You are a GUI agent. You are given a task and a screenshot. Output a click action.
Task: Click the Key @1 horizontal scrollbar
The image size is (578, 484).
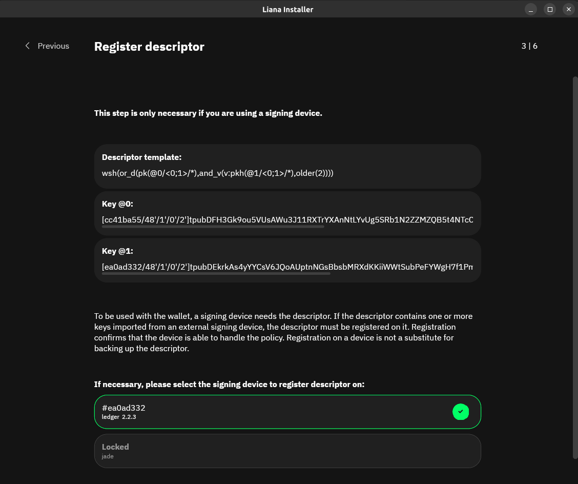[216, 274]
